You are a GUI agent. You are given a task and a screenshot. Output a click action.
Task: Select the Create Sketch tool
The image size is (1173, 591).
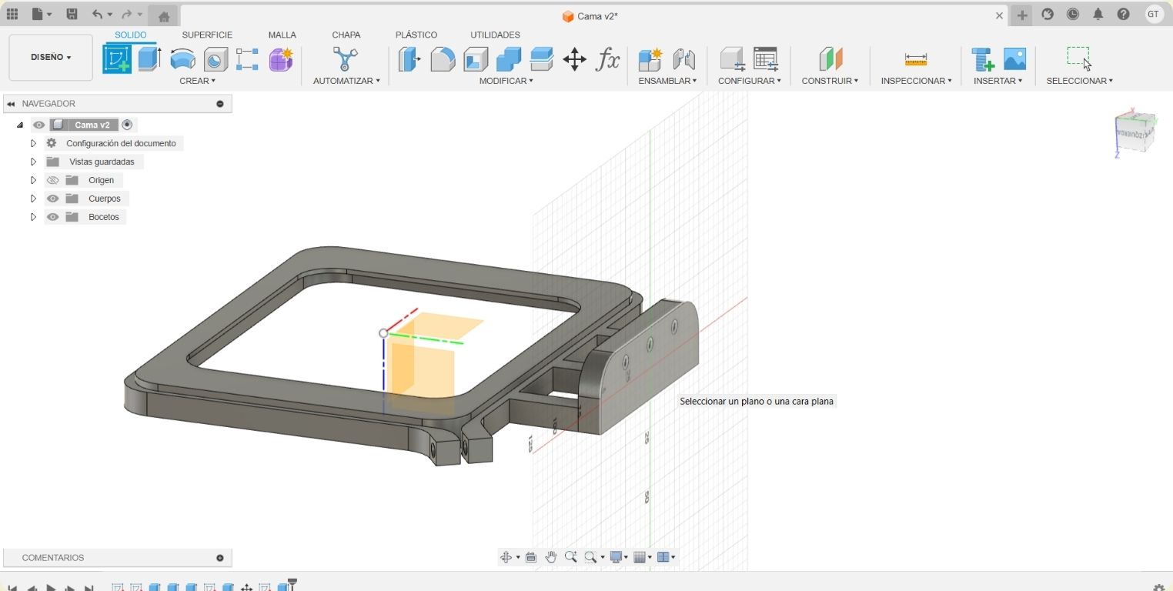tap(117, 59)
